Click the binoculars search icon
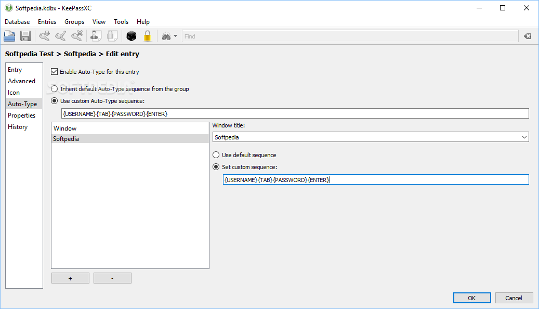 click(x=166, y=36)
